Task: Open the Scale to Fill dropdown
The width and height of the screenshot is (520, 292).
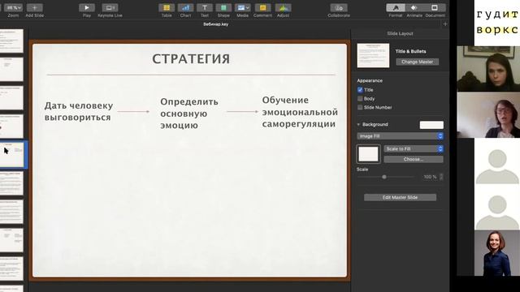Action: click(414, 149)
